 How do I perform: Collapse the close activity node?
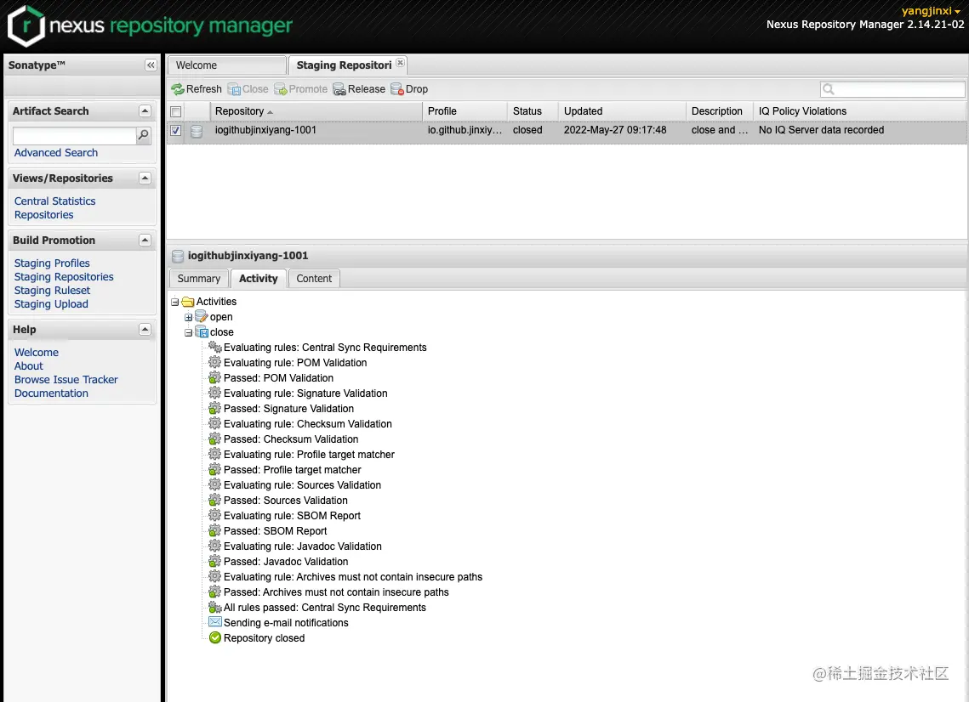coord(189,333)
